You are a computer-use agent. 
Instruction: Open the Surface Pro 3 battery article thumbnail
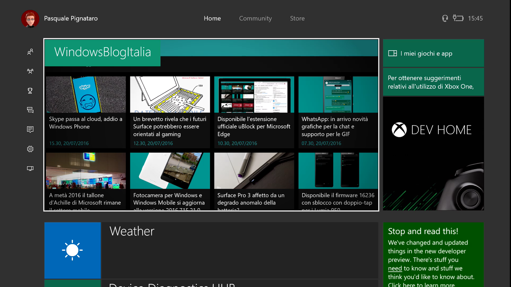pos(254,171)
